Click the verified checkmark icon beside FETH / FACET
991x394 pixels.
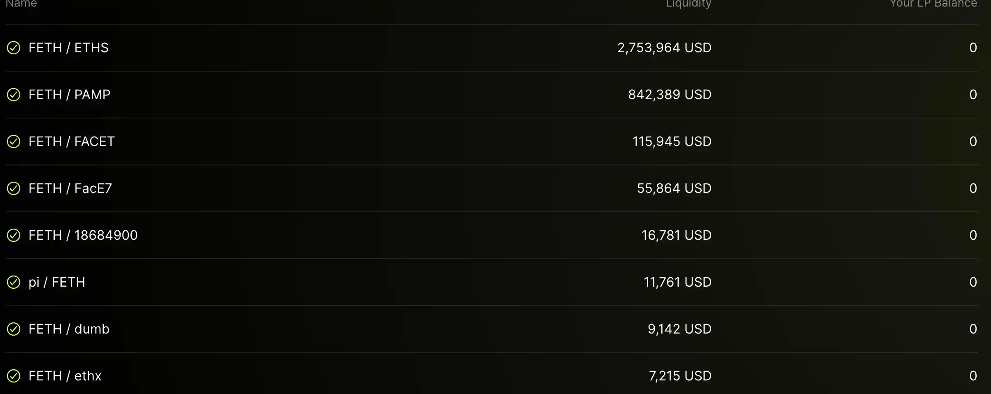click(14, 141)
